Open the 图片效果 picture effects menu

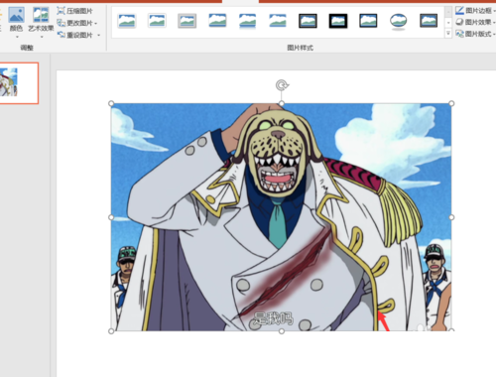point(475,22)
